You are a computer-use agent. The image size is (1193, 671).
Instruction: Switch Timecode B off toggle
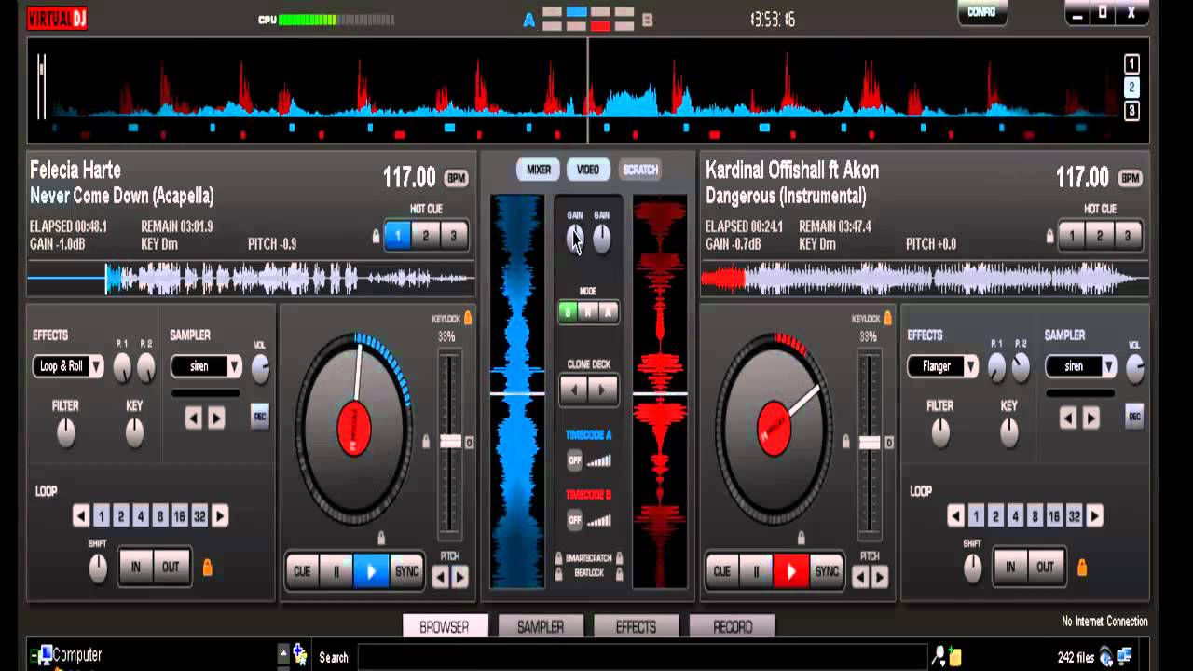click(x=575, y=520)
